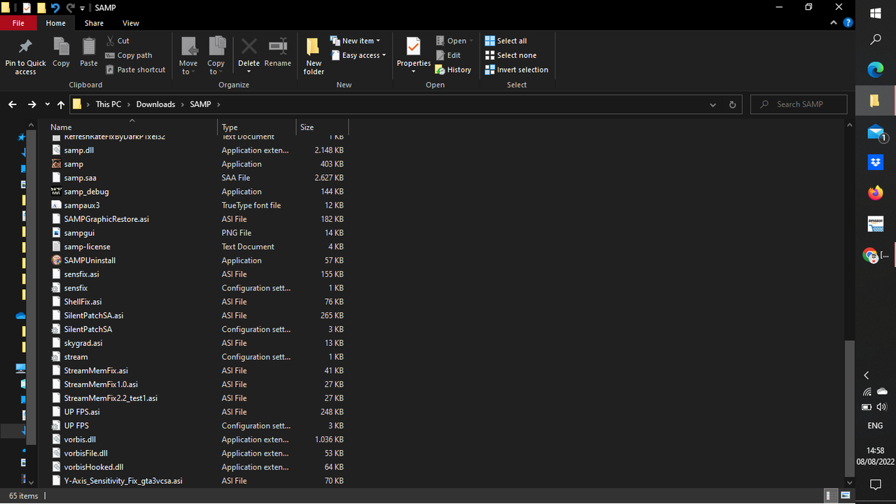Create a New folder from ribbon
The width and height of the screenshot is (896, 504).
[314, 56]
